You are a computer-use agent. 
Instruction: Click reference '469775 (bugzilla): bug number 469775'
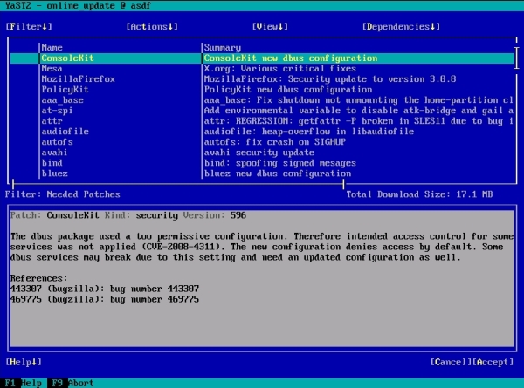tap(105, 299)
